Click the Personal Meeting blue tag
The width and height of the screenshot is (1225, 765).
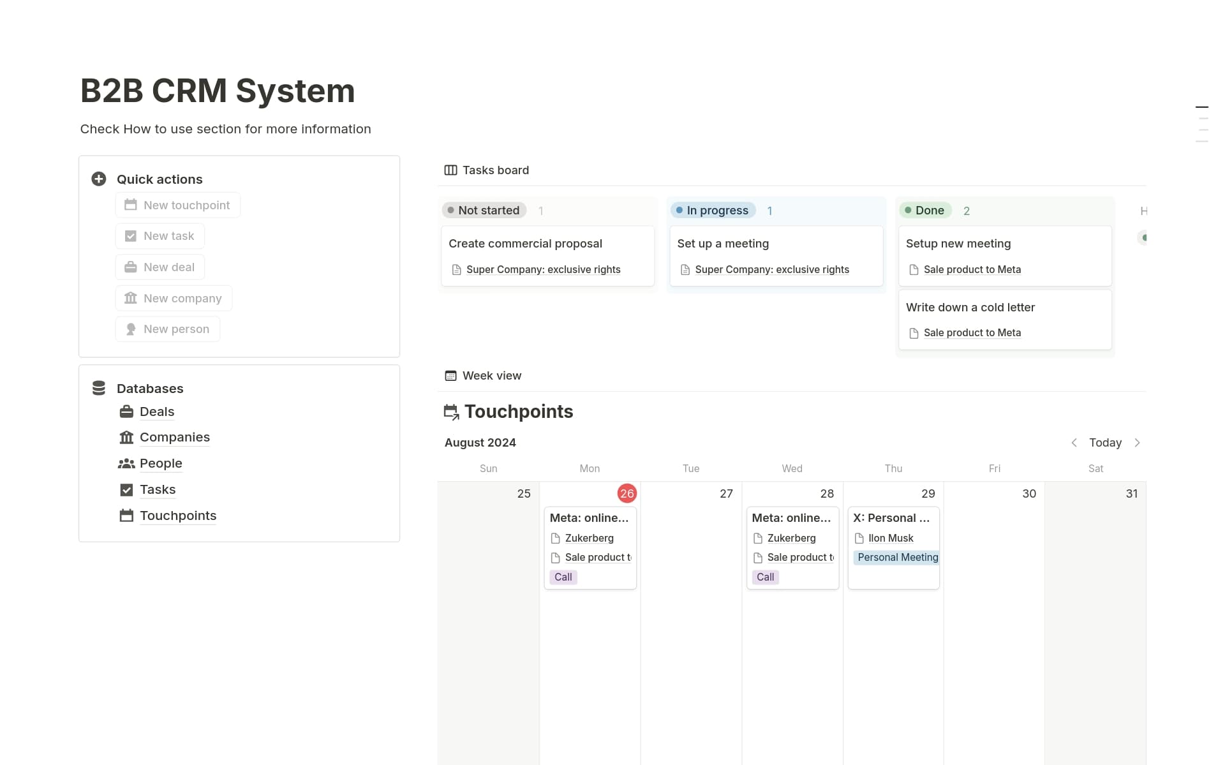click(896, 558)
